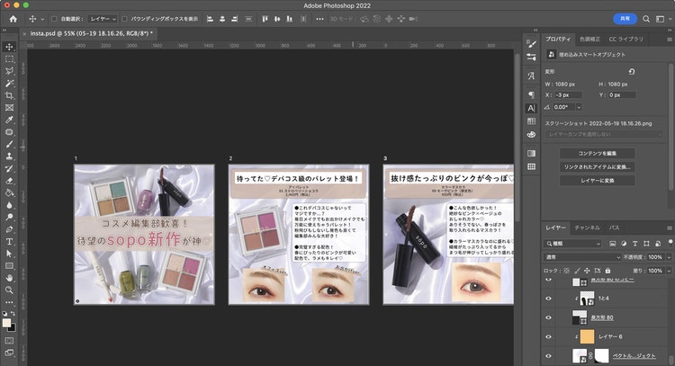Select the Brush tool
This screenshot has height=366, width=675.
9,144
